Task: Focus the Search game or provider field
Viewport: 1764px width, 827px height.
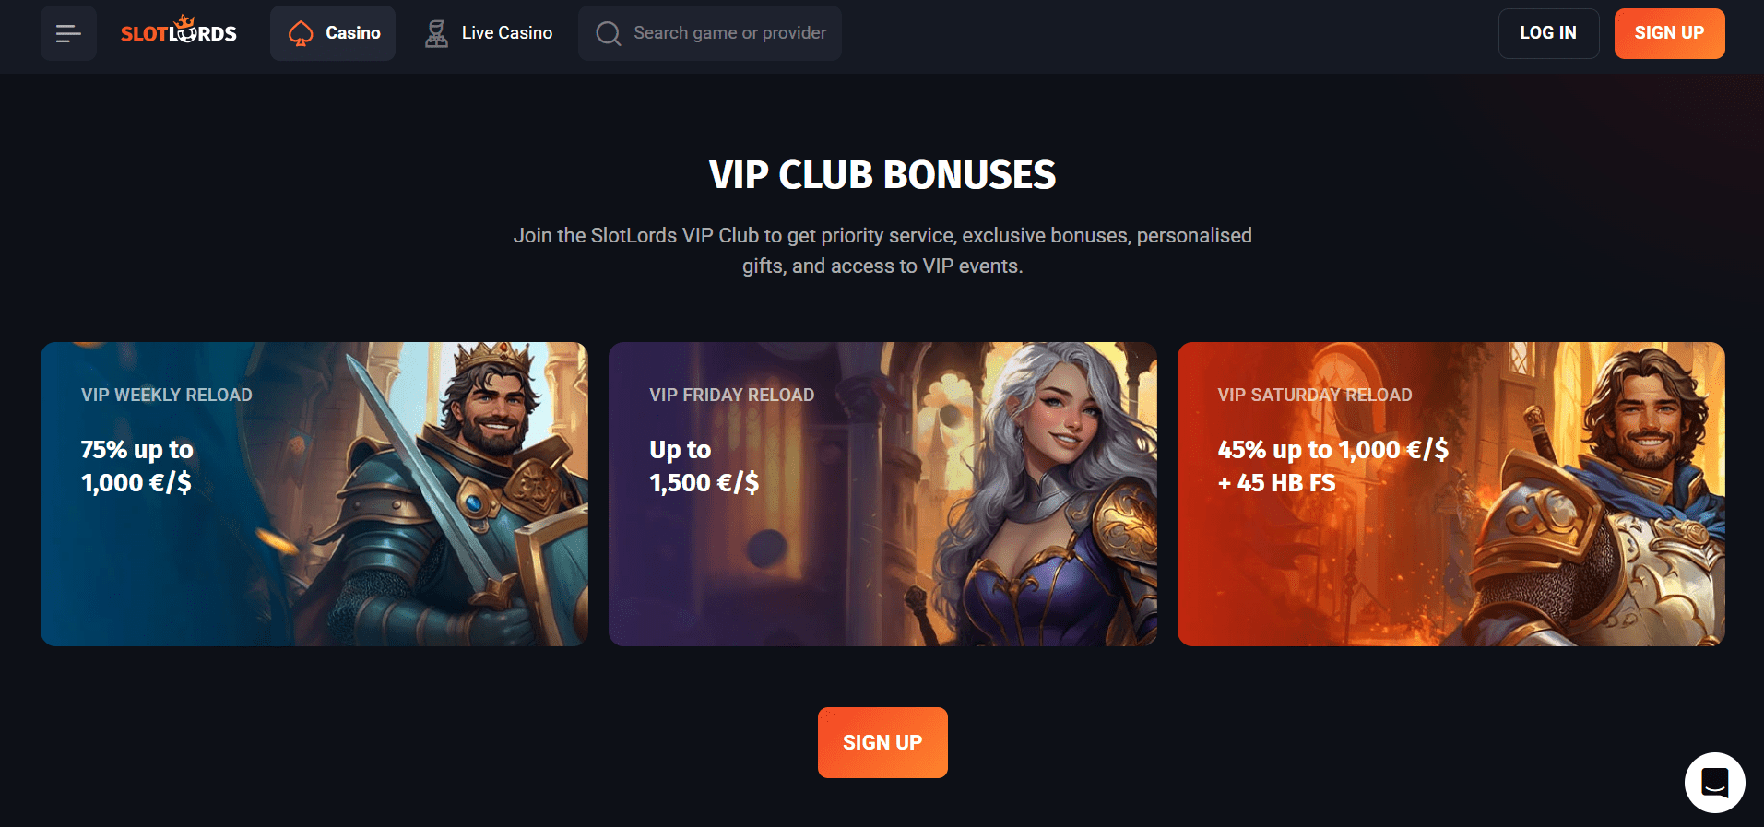Action: tap(710, 33)
